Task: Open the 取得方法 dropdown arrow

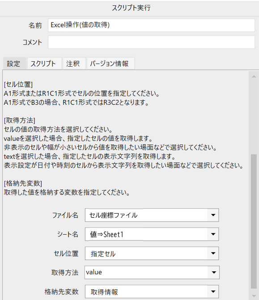Action: point(213,272)
